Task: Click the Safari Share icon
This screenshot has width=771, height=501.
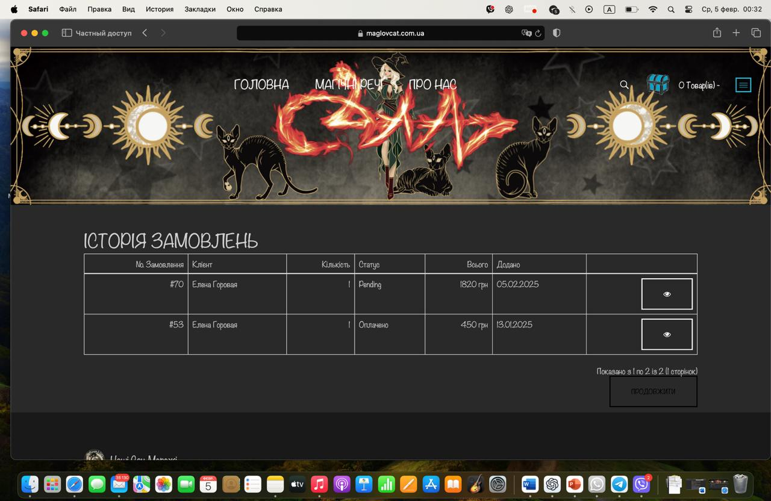Action: [x=717, y=33]
